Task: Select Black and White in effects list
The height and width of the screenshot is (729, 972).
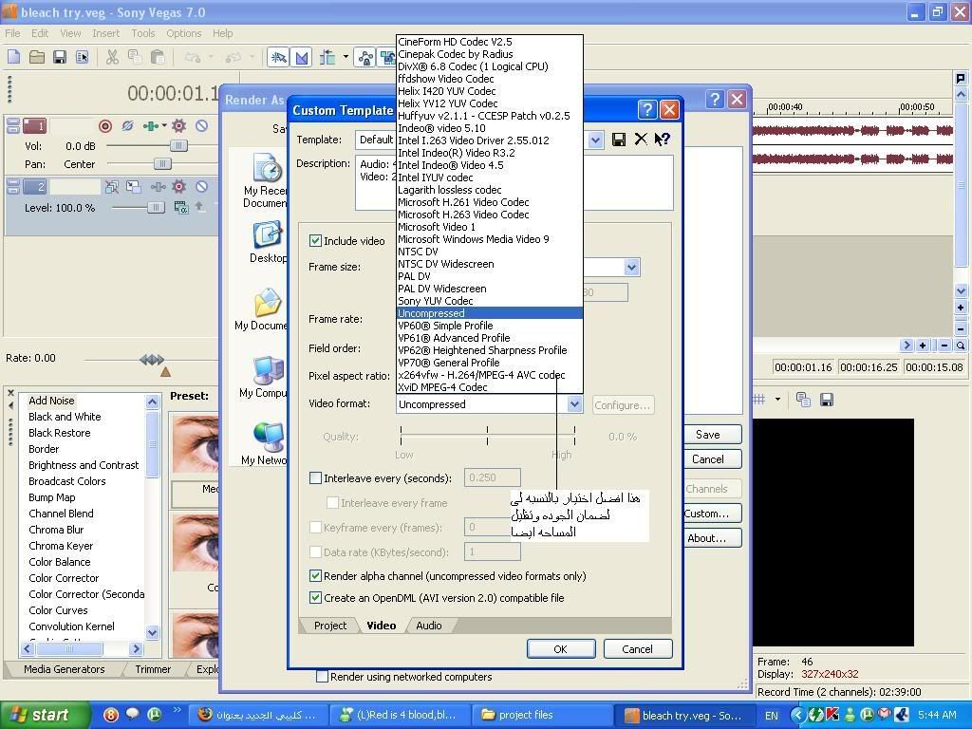Action: point(65,417)
